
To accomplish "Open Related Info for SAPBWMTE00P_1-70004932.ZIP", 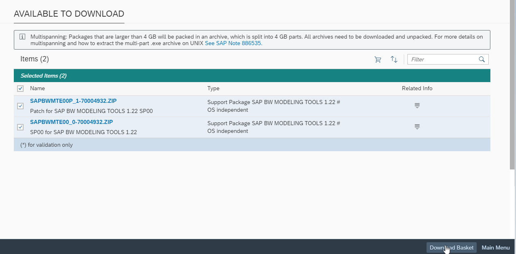I will tap(417, 106).
